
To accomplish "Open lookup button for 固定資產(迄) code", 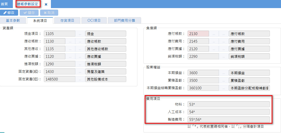I will click(x=80, y=79).
